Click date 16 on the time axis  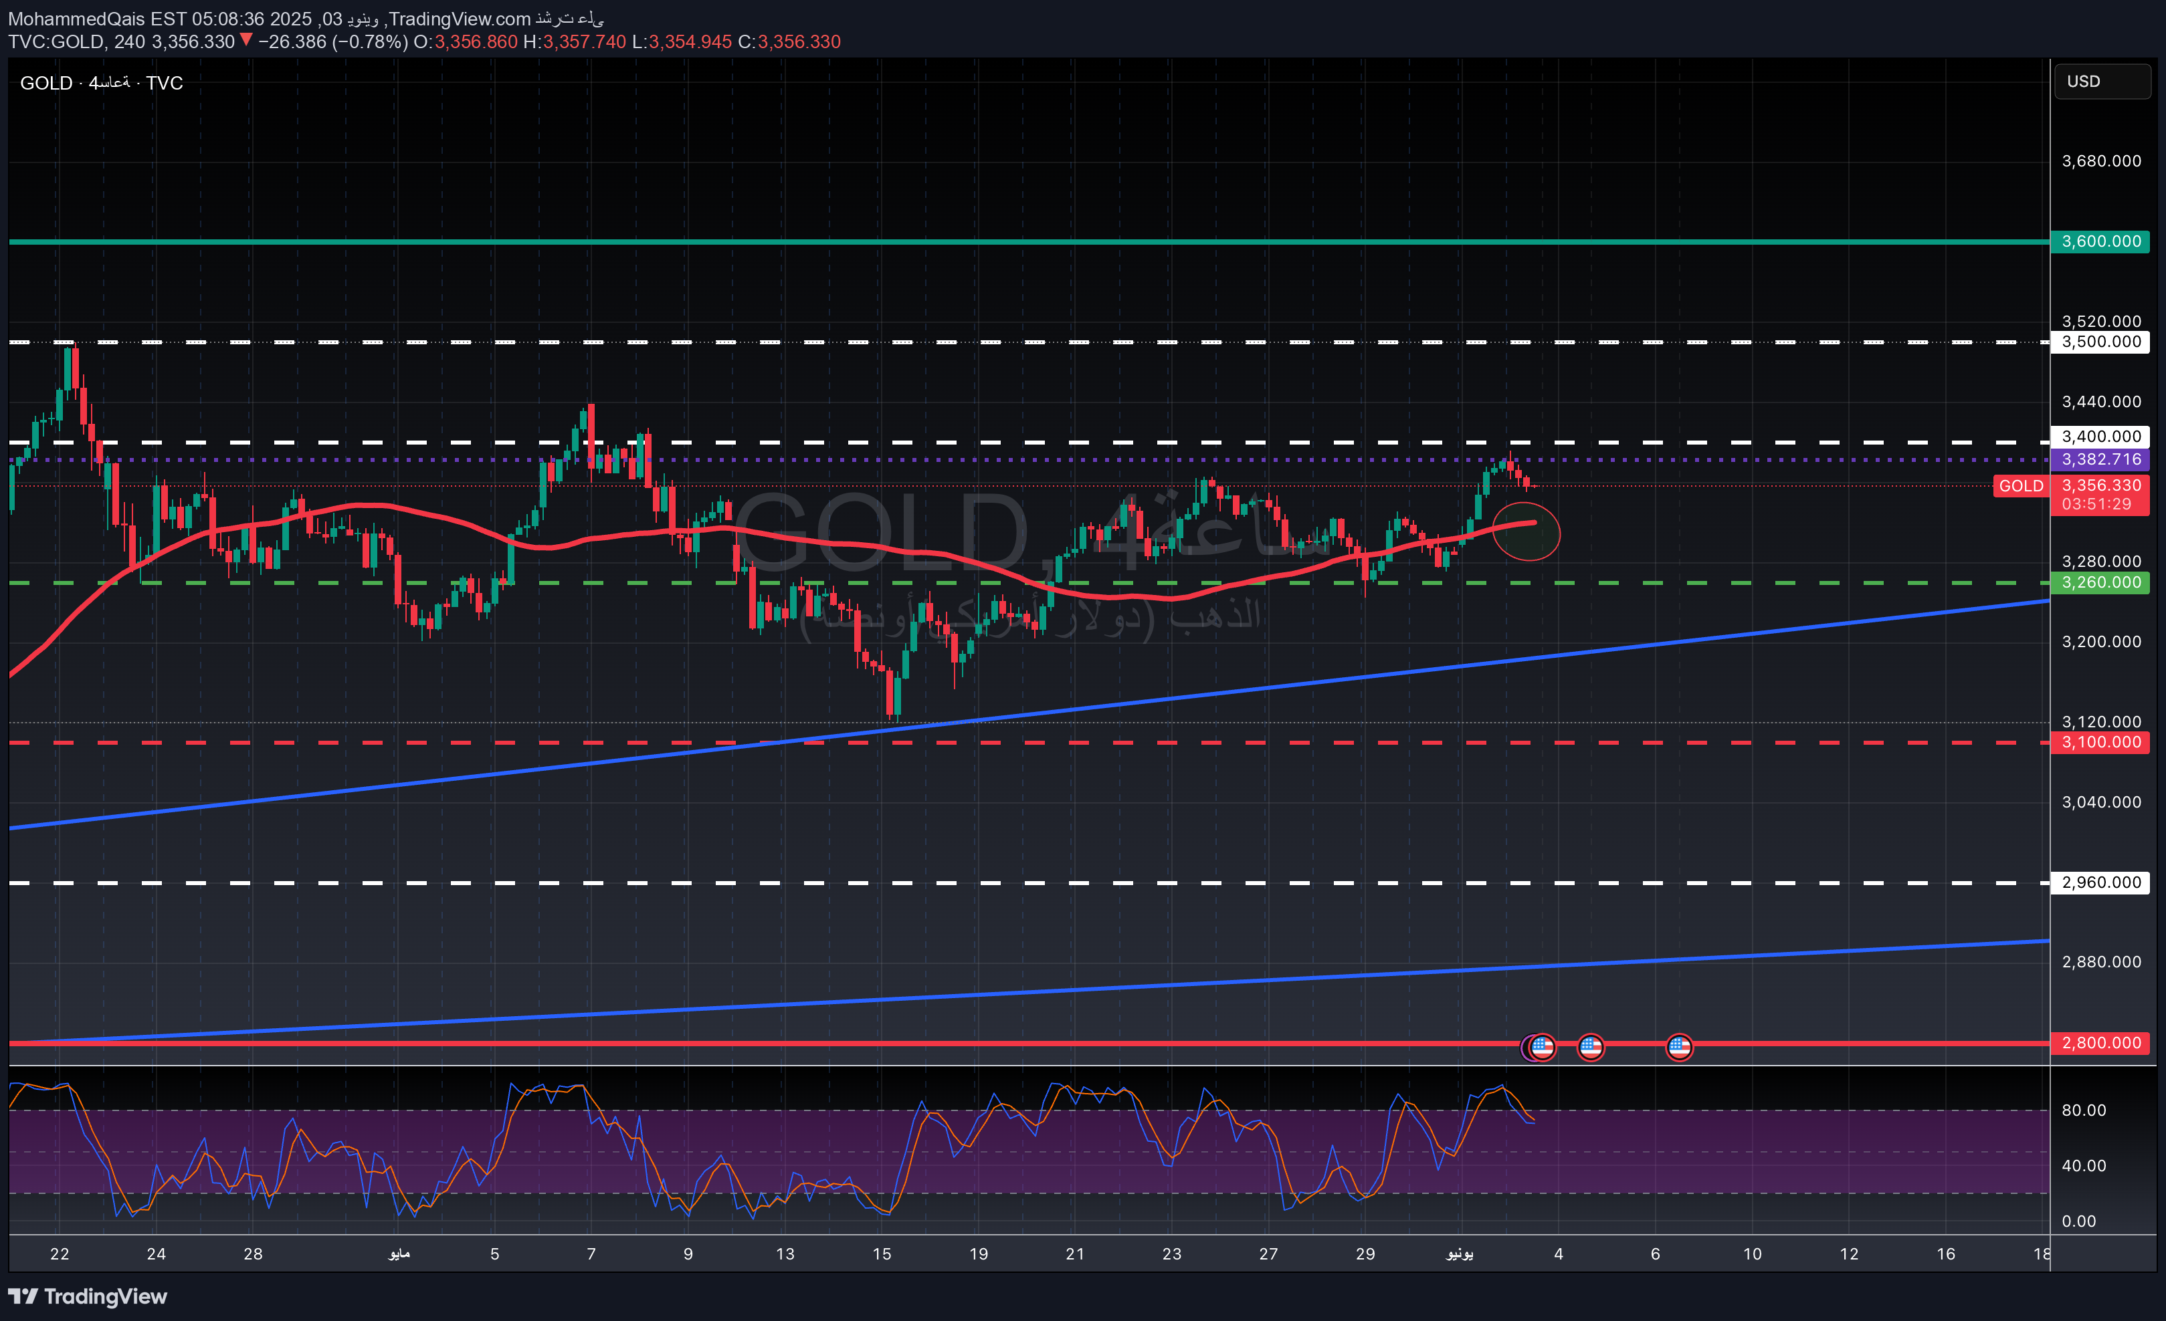(1946, 1254)
